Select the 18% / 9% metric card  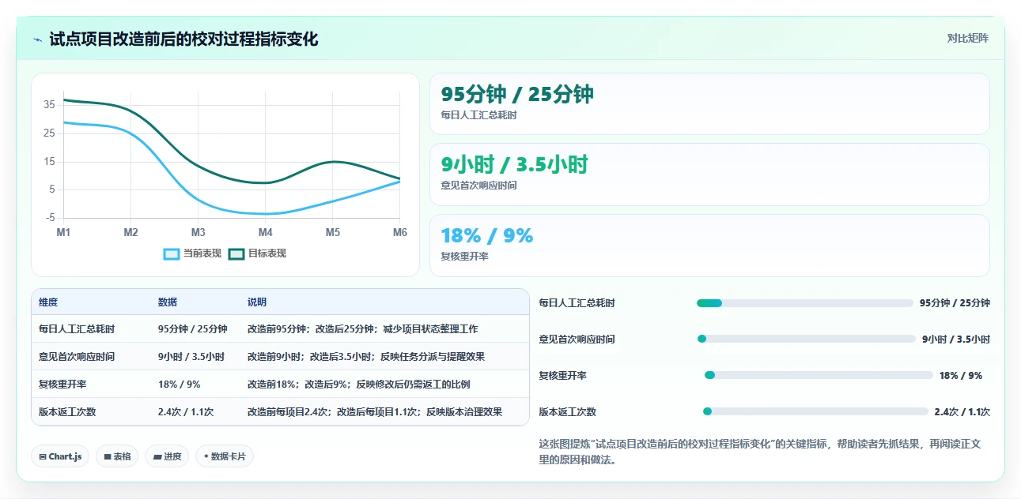709,246
